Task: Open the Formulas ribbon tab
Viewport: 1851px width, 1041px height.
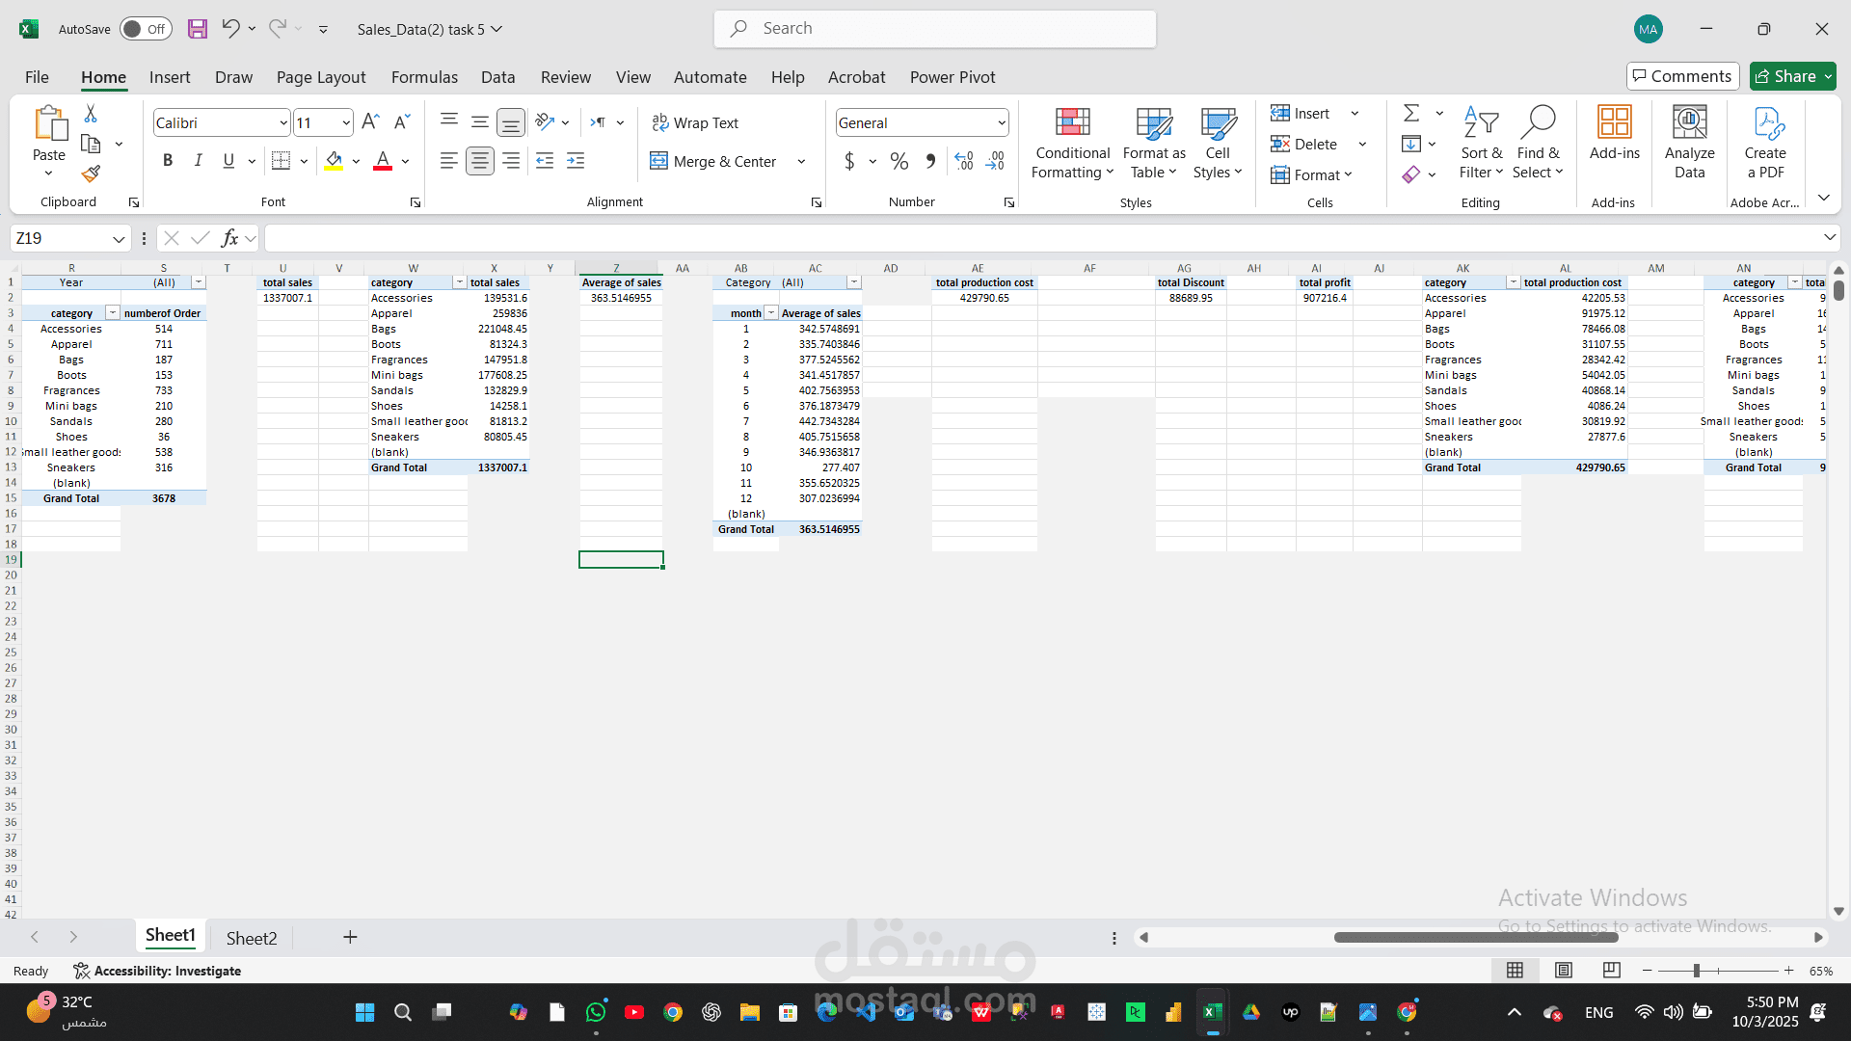Action: click(424, 77)
